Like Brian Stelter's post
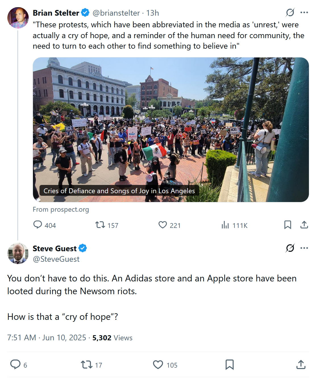Screen dimensions: 316x379 coord(163,225)
